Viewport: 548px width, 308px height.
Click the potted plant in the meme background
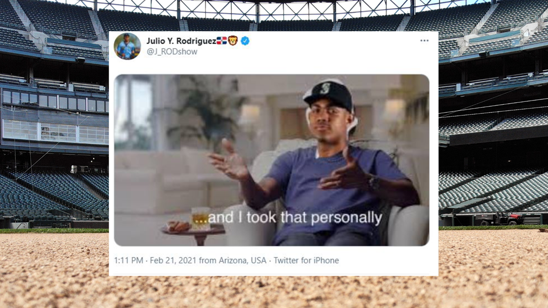click(x=205, y=111)
